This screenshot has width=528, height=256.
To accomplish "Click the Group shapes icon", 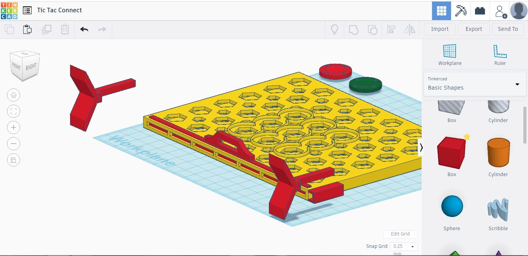I will (354, 29).
